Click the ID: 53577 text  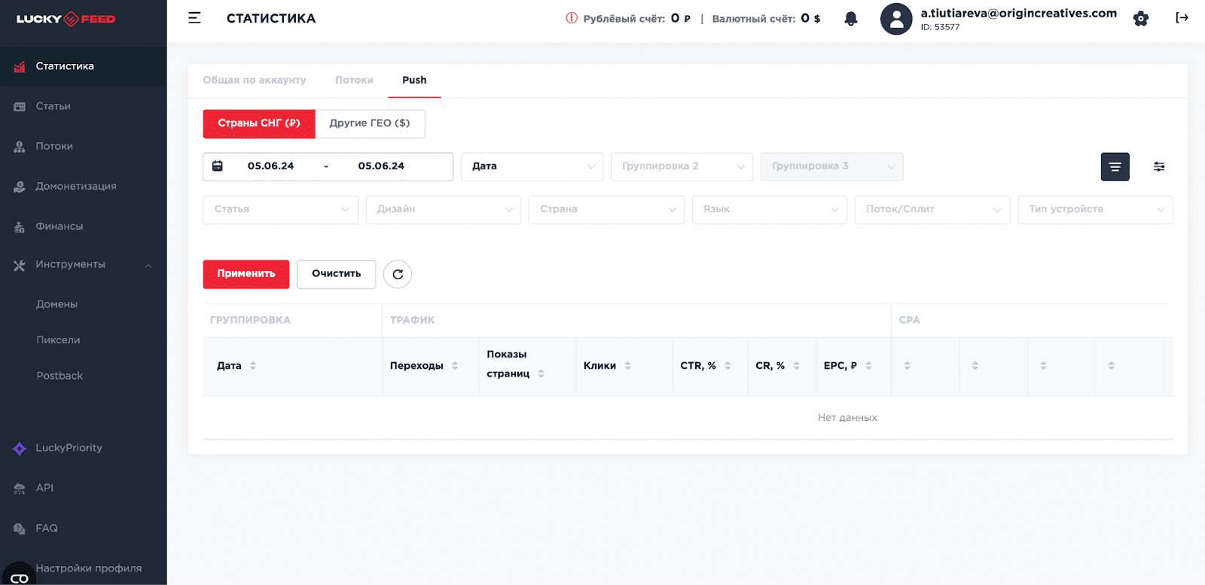coord(940,27)
